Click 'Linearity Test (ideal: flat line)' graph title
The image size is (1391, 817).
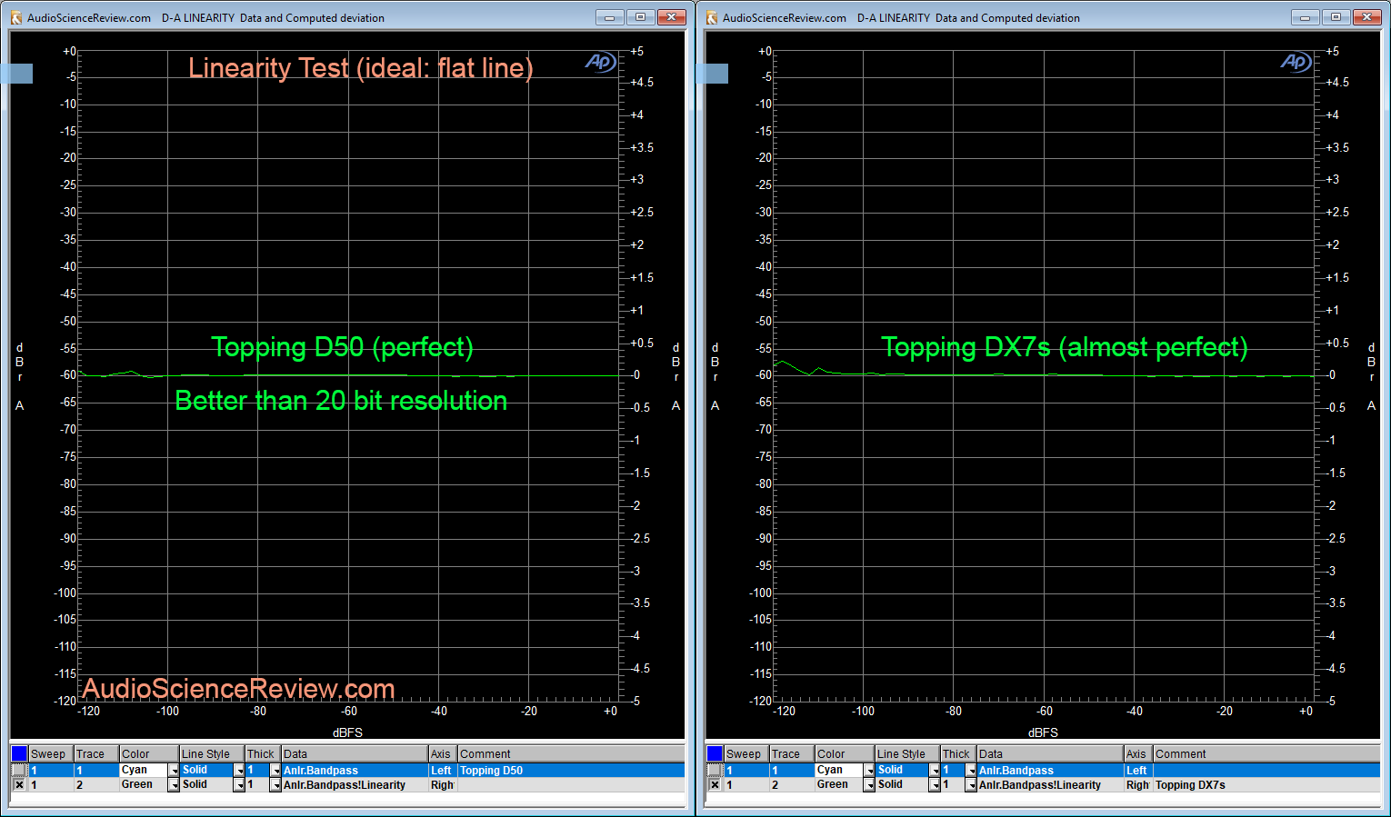[x=361, y=68]
